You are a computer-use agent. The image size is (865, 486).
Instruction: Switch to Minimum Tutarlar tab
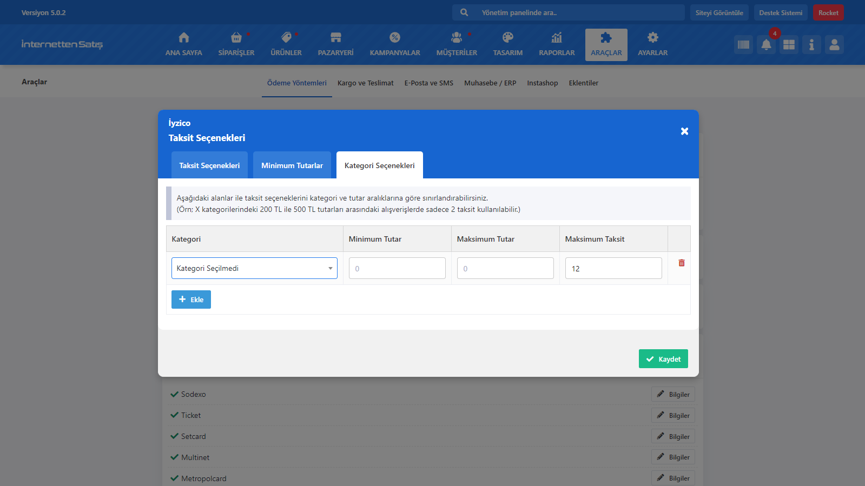pos(292,165)
